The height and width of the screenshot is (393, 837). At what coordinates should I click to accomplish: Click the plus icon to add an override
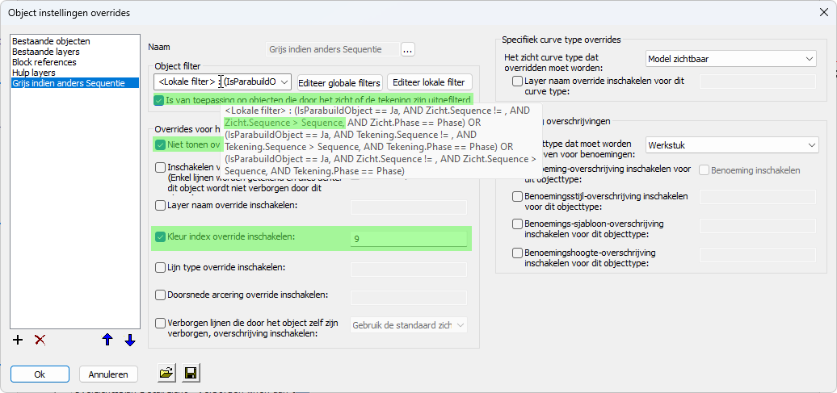[x=18, y=340]
